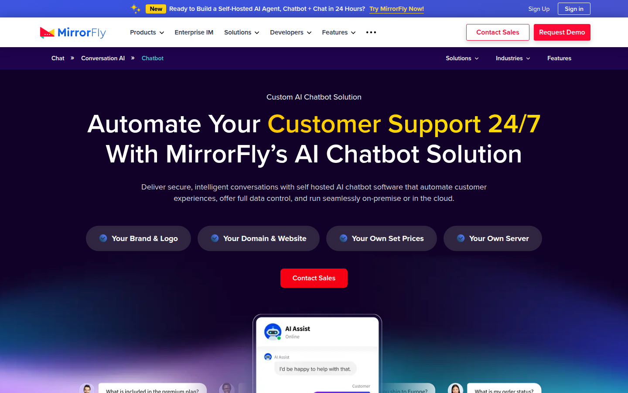Go to Conversation AI breadcrumb

pos(103,58)
